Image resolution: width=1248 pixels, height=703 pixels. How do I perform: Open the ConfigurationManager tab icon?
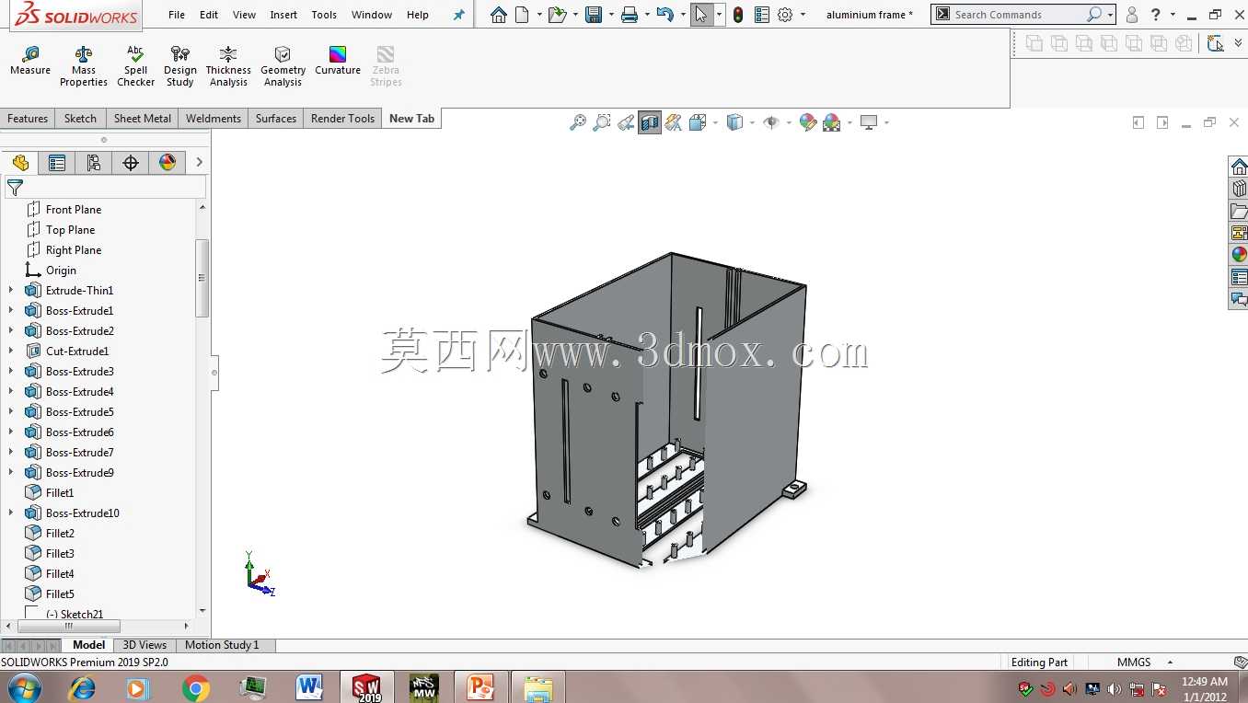pos(94,163)
